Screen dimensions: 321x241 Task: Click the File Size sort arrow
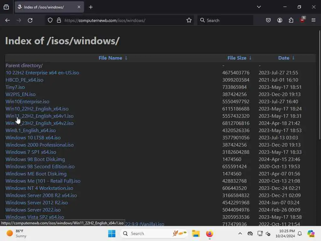tap(250, 58)
